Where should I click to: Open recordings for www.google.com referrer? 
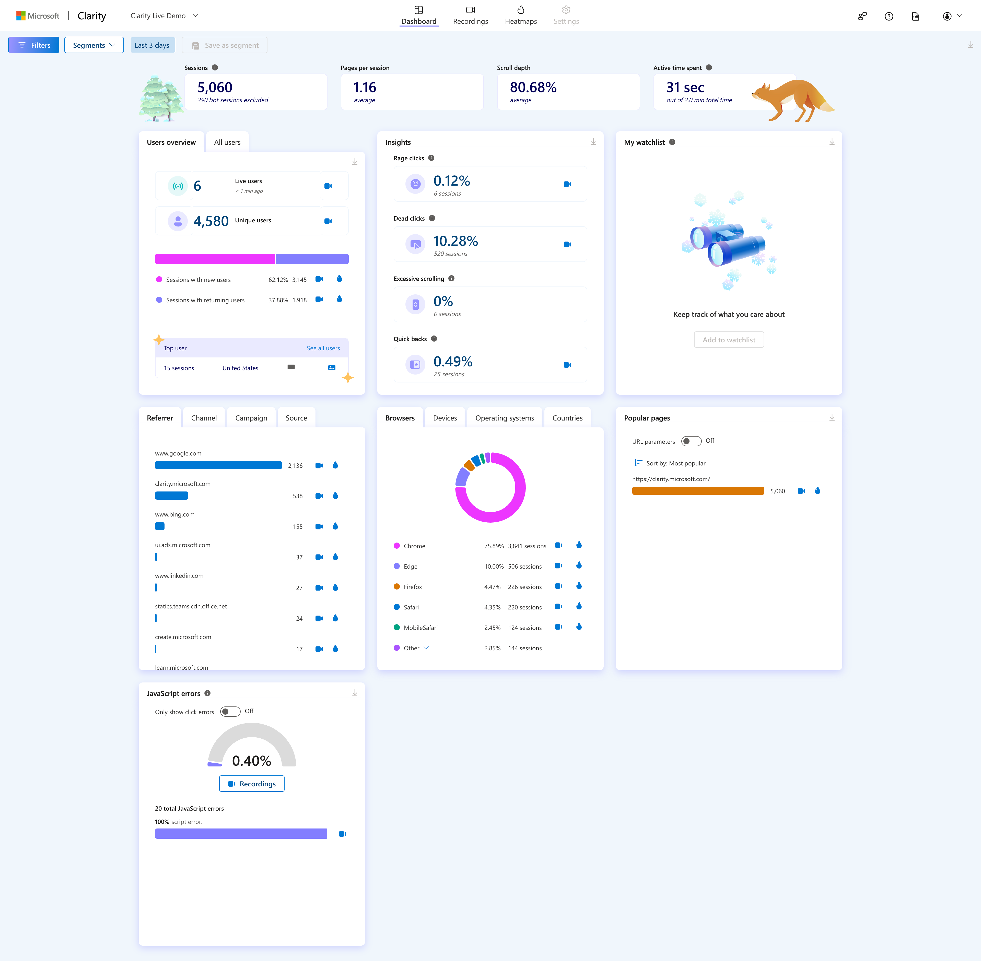319,465
